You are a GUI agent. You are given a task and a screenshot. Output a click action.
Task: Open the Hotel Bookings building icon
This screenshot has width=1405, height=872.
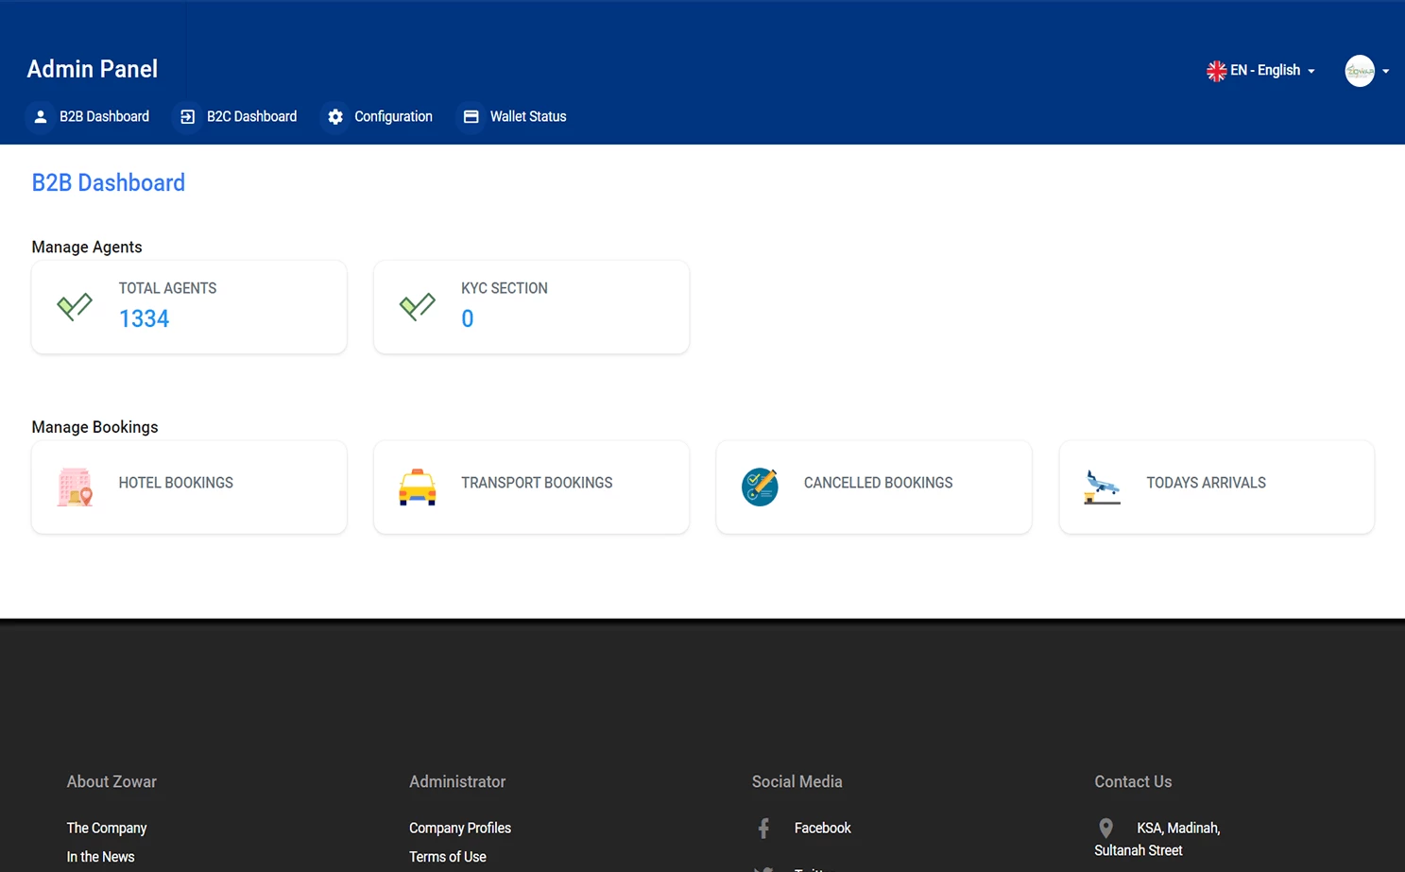point(75,487)
